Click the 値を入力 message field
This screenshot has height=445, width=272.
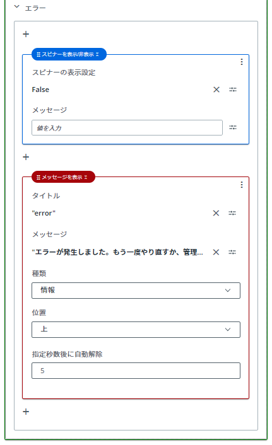click(127, 128)
